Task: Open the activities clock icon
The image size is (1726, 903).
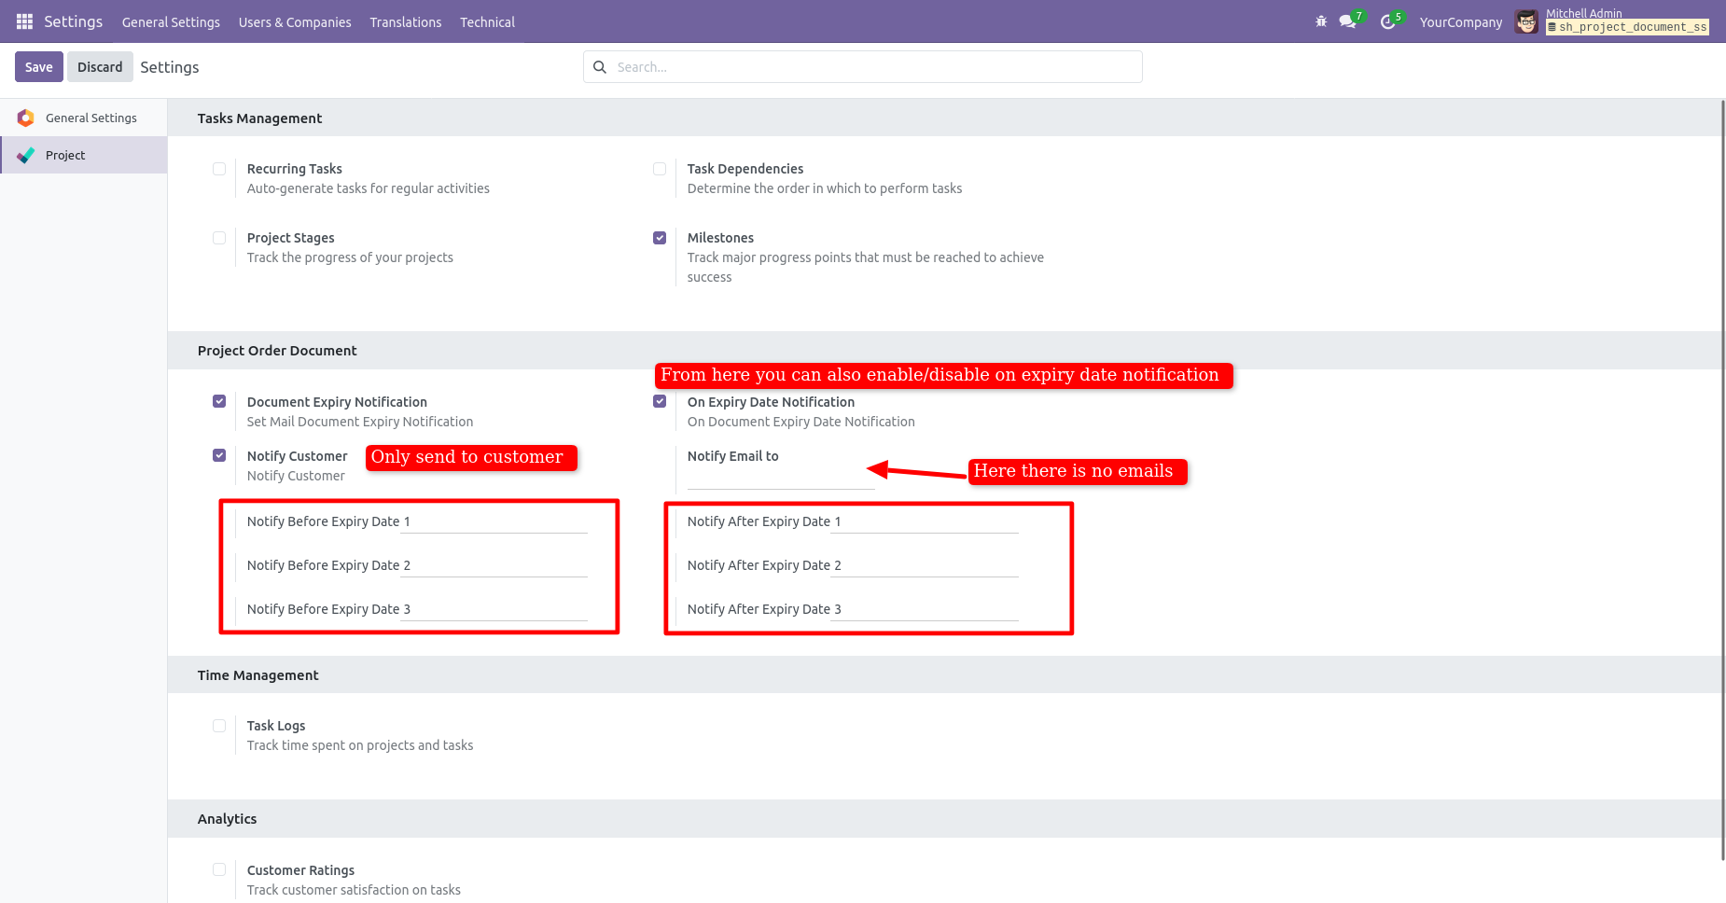Action: click(1387, 21)
